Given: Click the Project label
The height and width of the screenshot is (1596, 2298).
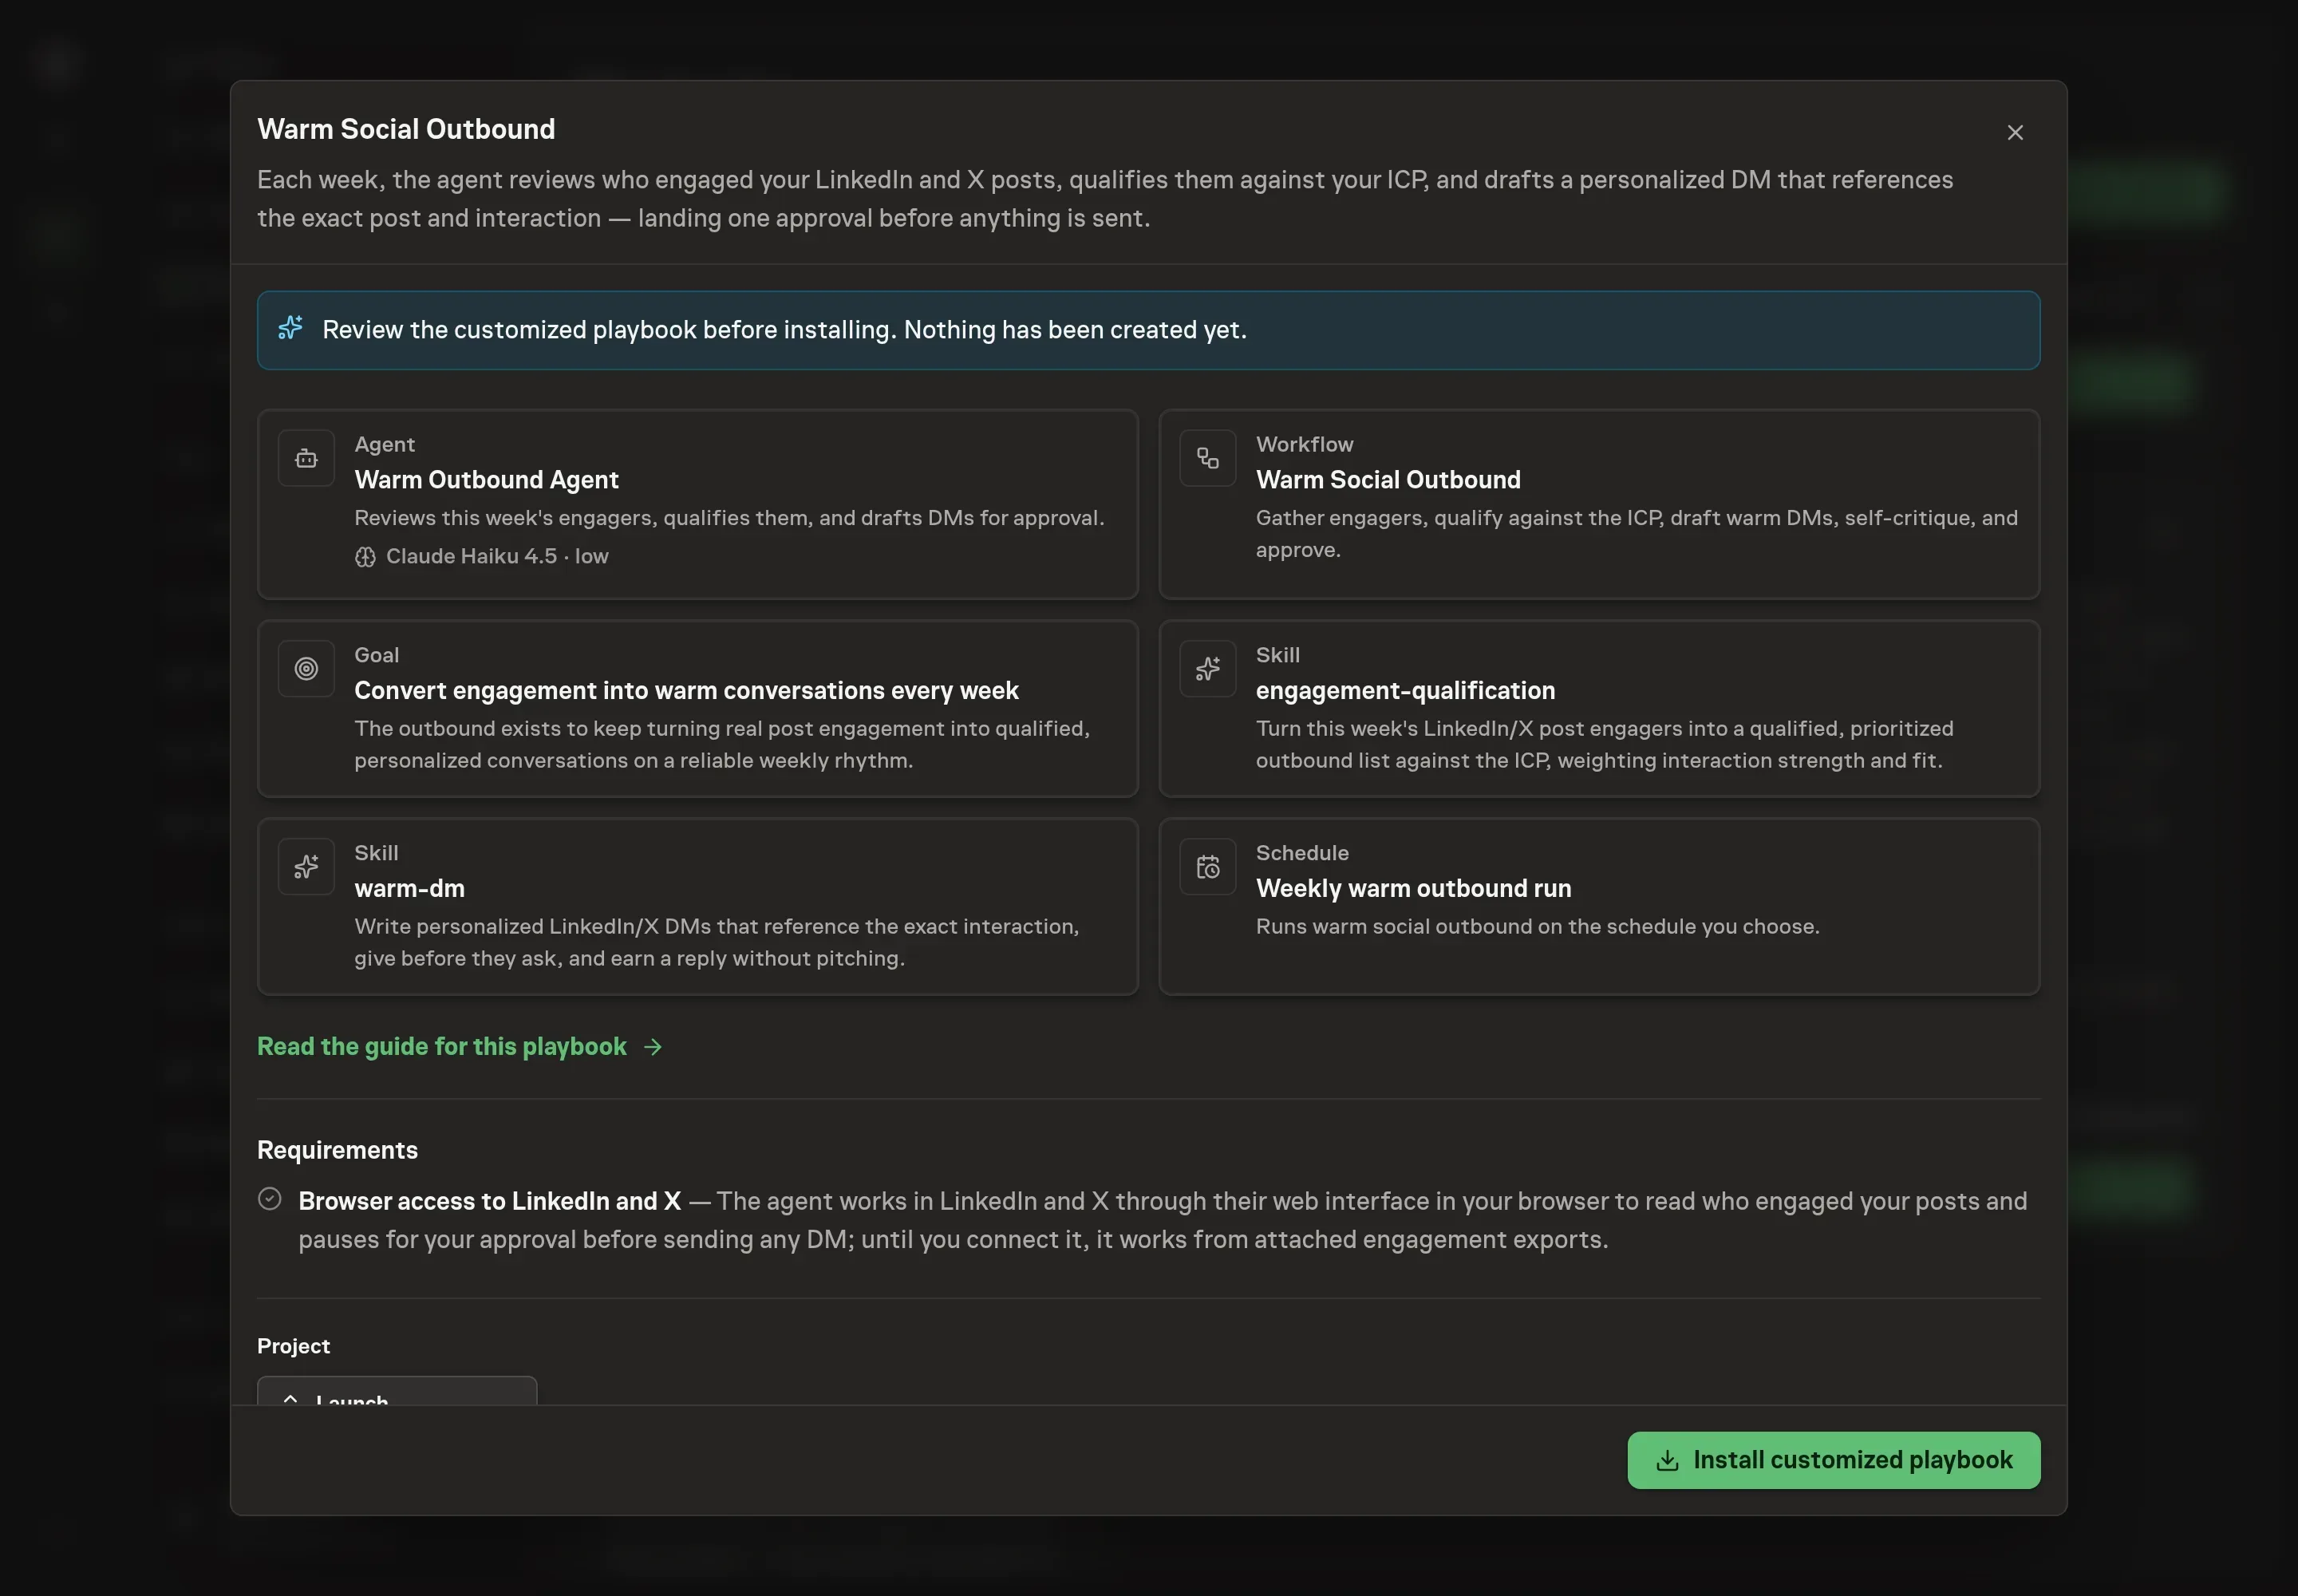Looking at the screenshot, I should pyautogui.click(x=293, y=1346).
